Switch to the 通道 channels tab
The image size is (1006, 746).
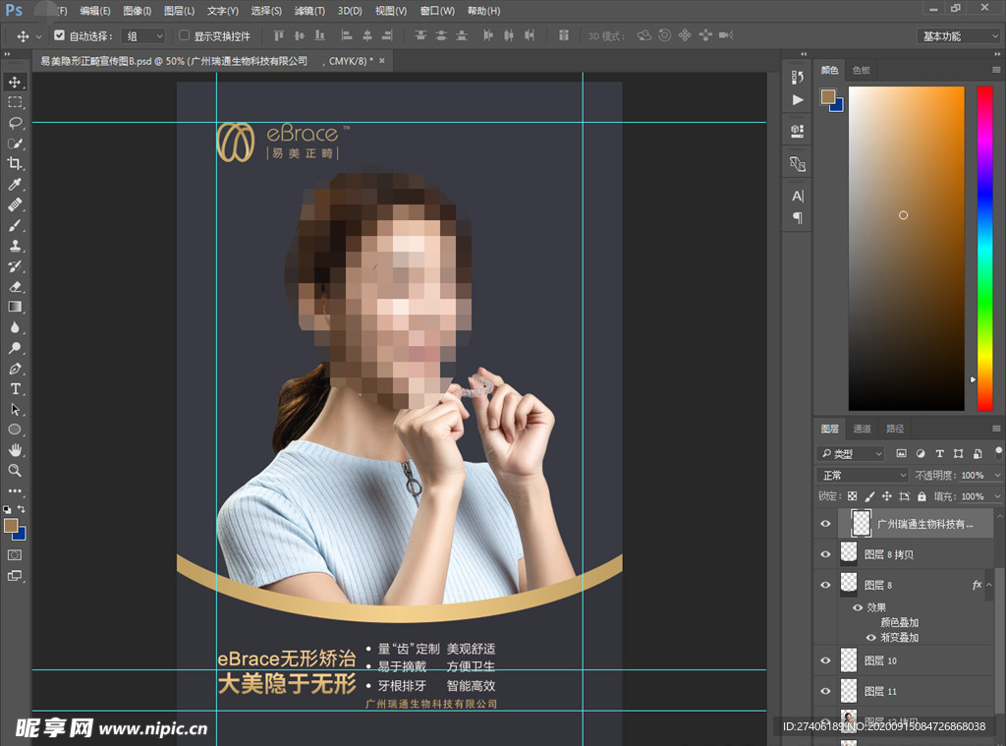pyautogui.click(x=862, y=429)
